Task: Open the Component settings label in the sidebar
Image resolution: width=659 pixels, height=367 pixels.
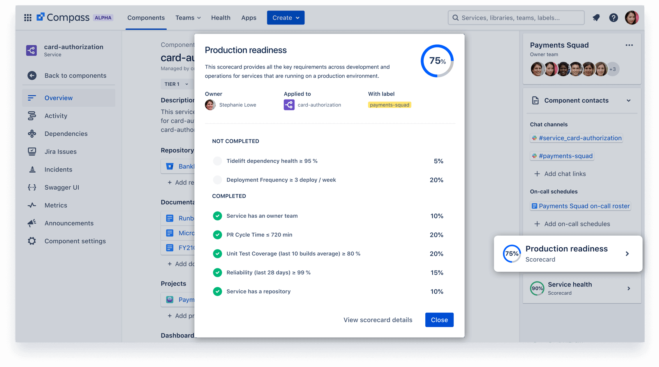Action: pos(75,241)
